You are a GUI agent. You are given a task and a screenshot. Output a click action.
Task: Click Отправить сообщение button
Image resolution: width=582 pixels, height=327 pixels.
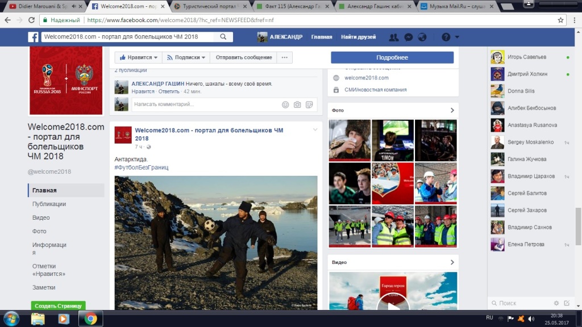click(243, 57)
